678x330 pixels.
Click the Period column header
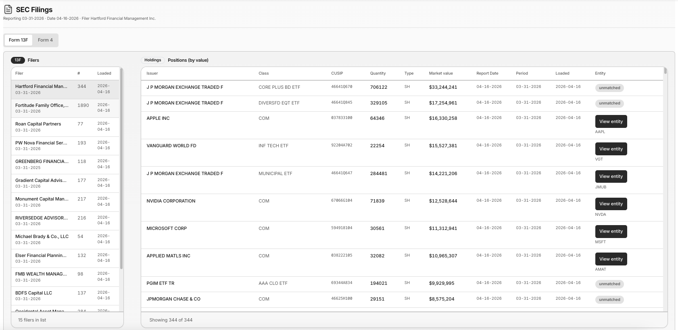pos(522,73)
